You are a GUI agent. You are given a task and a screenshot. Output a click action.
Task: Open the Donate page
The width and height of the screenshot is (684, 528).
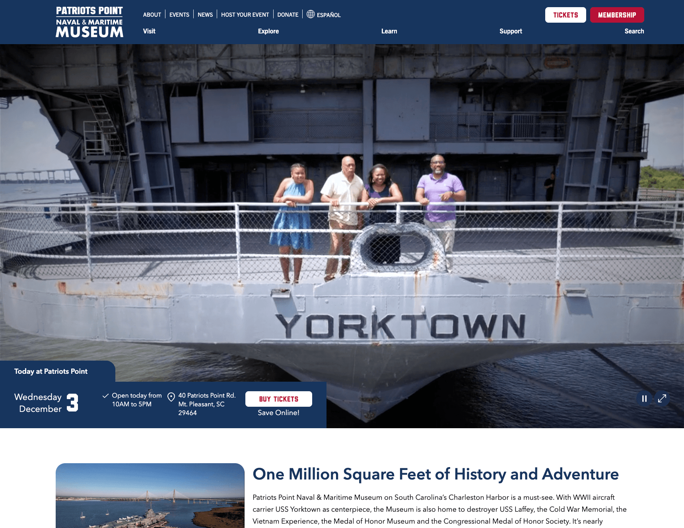click(288, 15)
